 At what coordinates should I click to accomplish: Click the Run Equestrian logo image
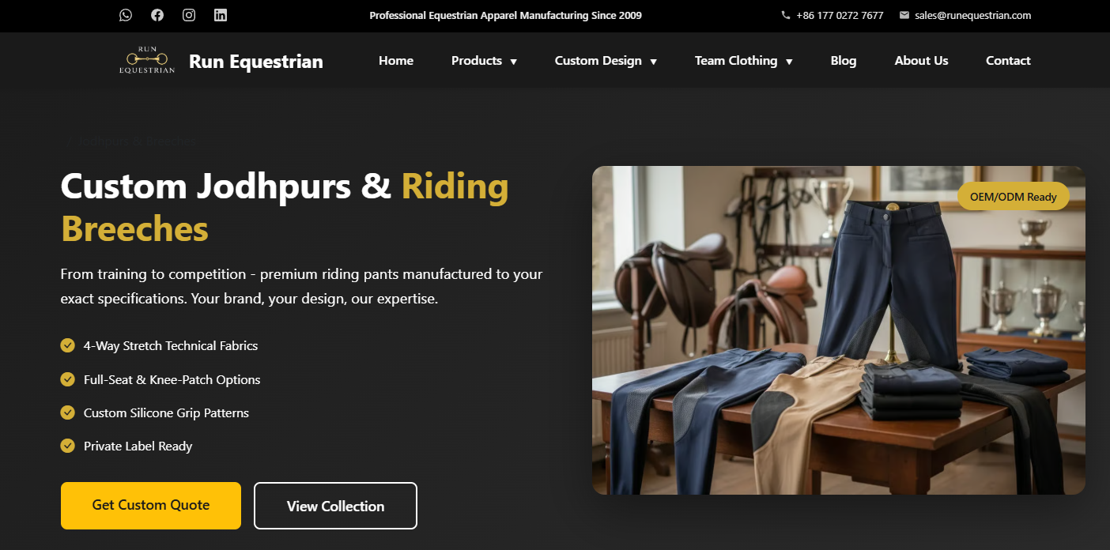click(147, 61)
